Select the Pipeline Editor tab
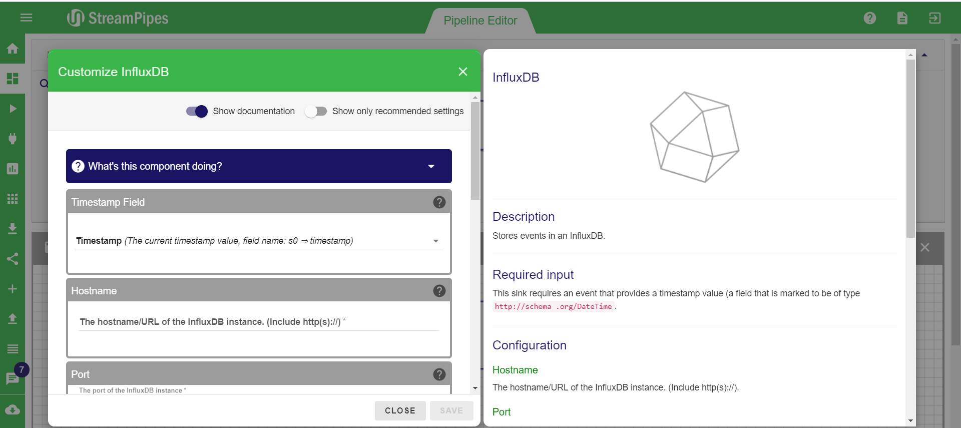961x428 pixels. [480, 21]
